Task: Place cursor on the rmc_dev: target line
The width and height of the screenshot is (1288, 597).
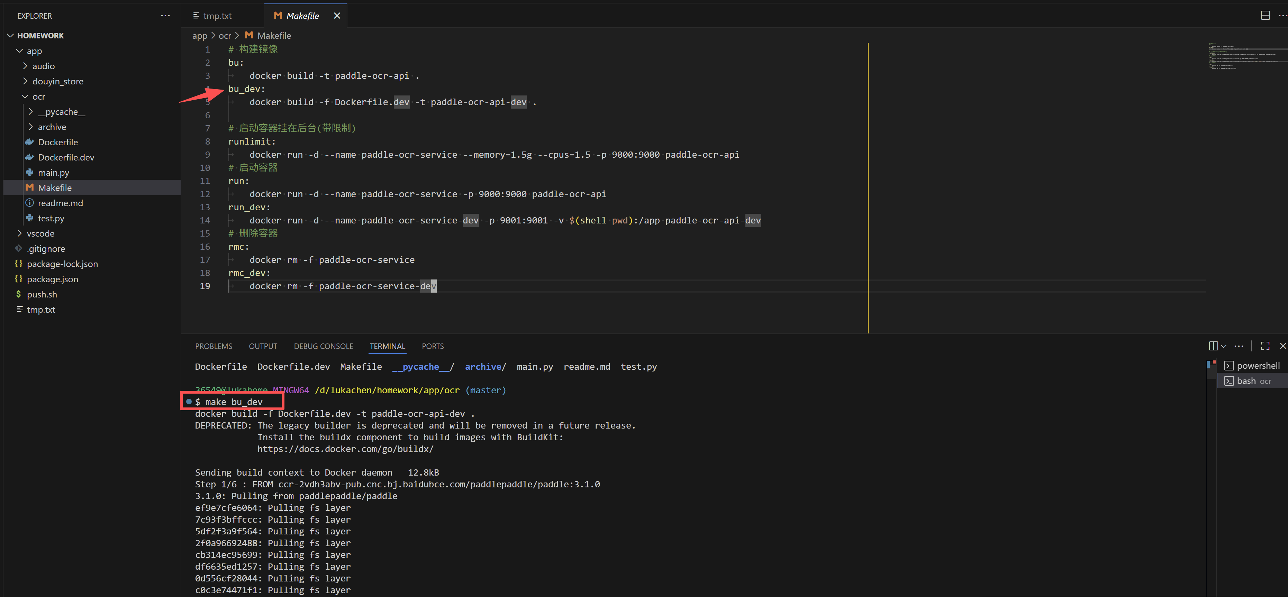Action: click(249, 273)
